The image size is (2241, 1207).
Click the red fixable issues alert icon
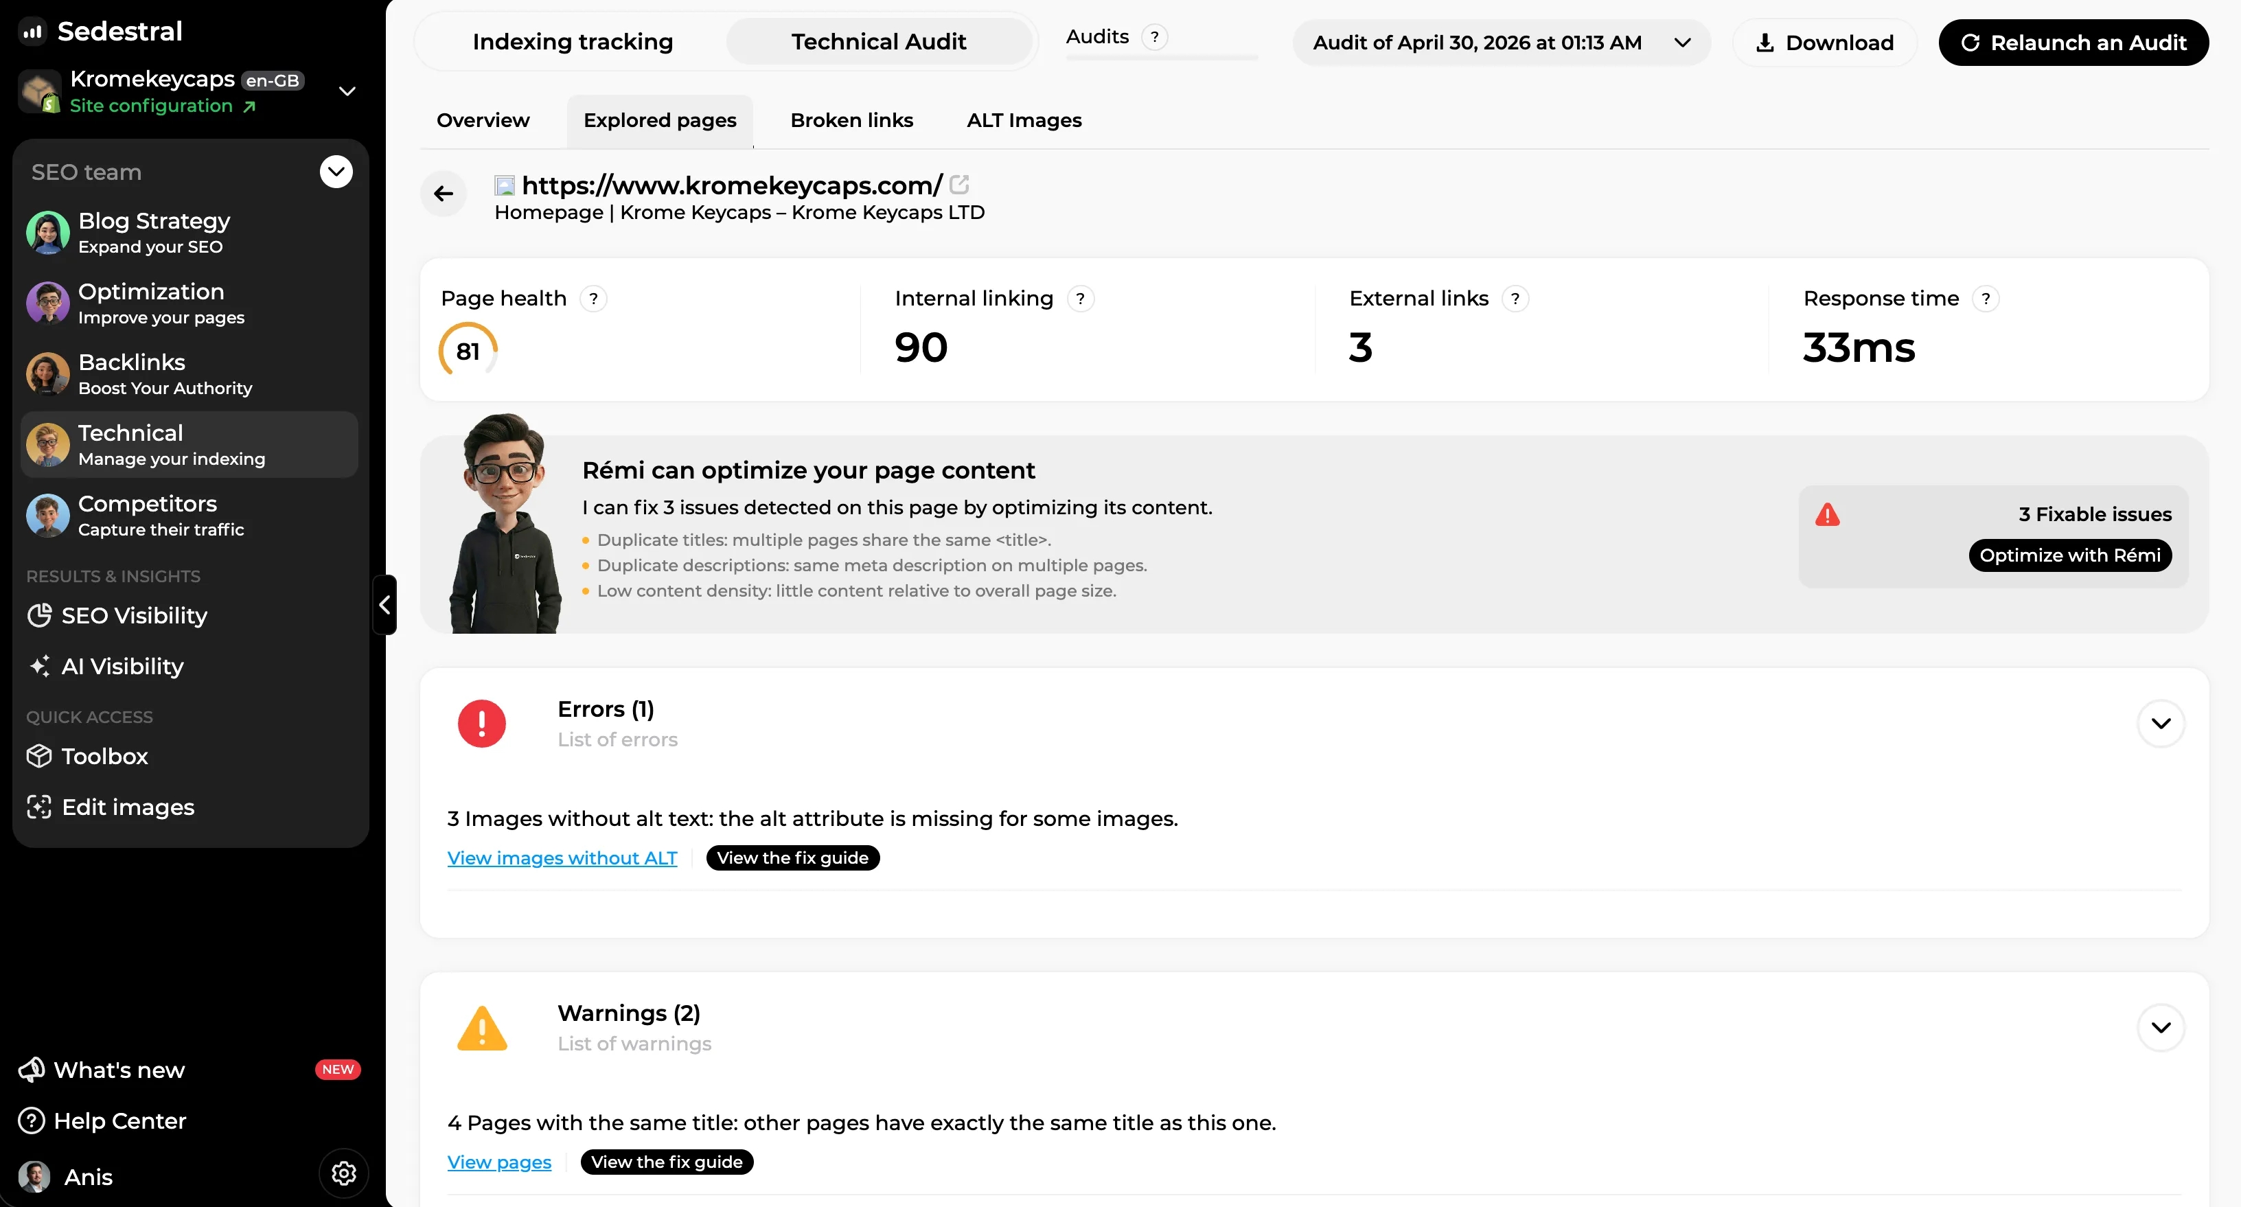tap(1828, 514)
